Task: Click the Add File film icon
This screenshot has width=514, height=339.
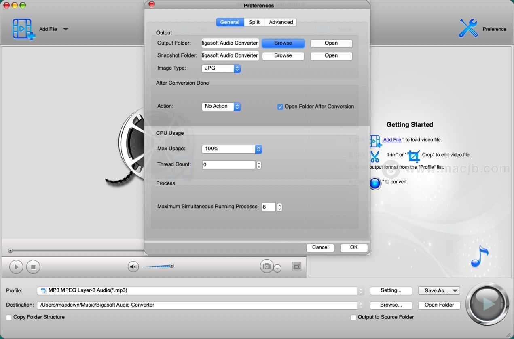Action: pos(23,29)
